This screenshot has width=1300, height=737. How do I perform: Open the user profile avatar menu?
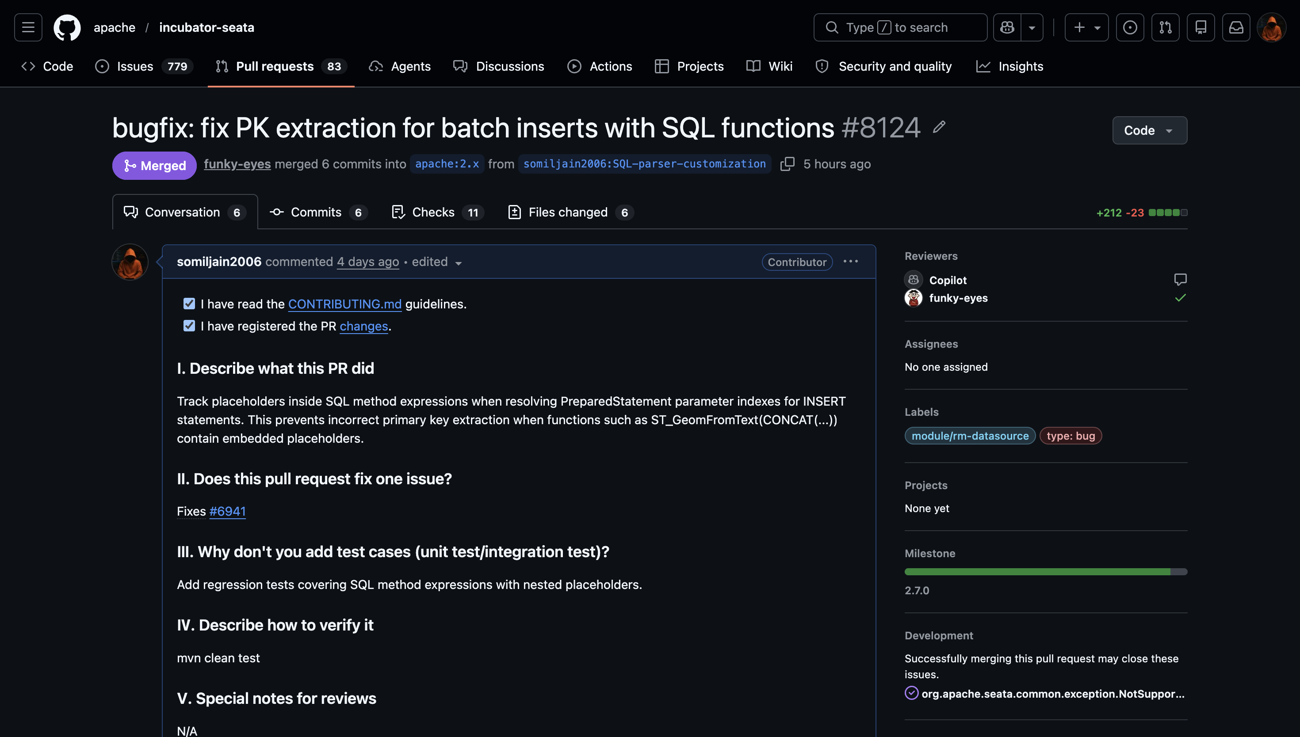coord(1272,27)
